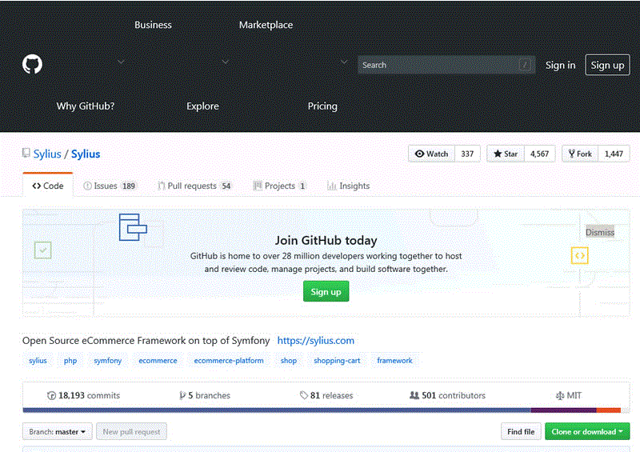Open the Branch: master dropdown
Screen dimensions: 640x452
pos(58,432)
